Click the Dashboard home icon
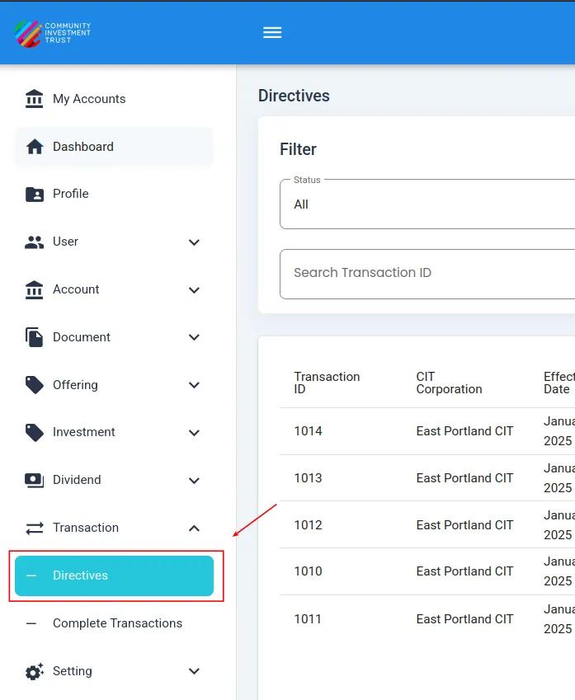 pos(35,147)
